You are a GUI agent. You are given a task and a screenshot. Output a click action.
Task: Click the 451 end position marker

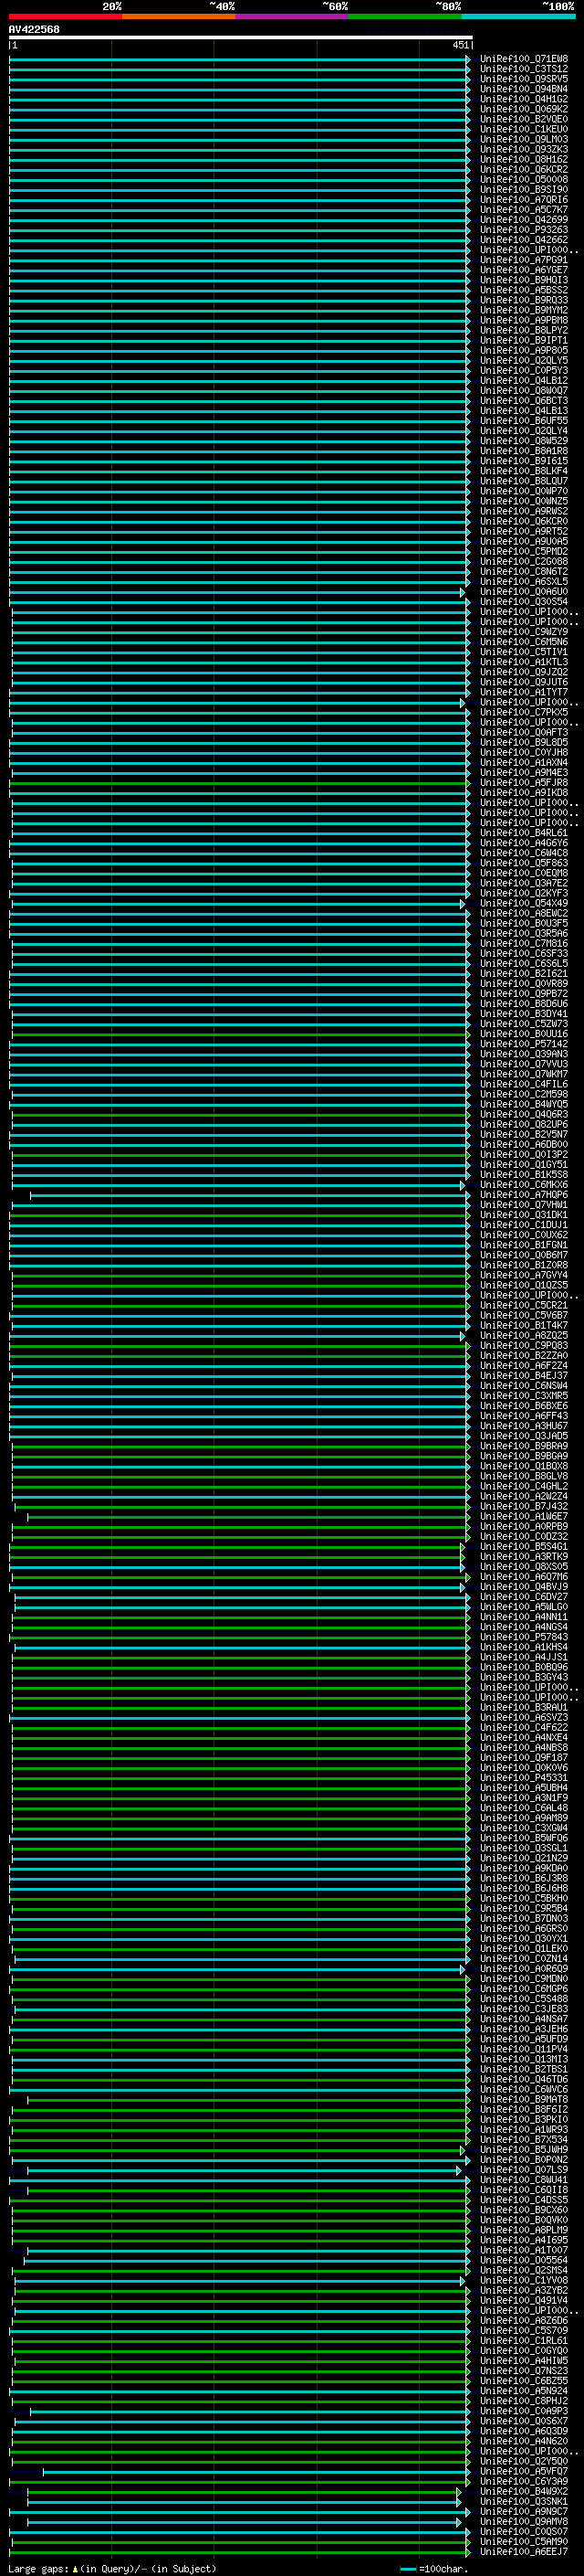(460, 45)
